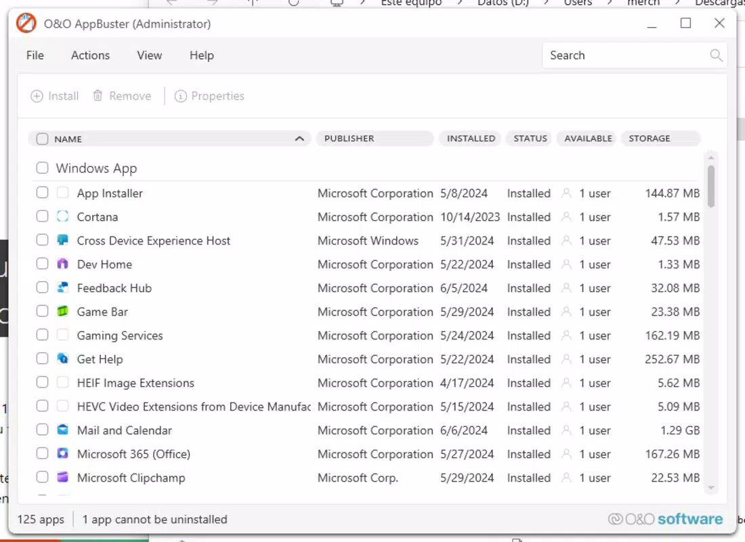Open the View menu
745x542 pixels.
(150, 56)
